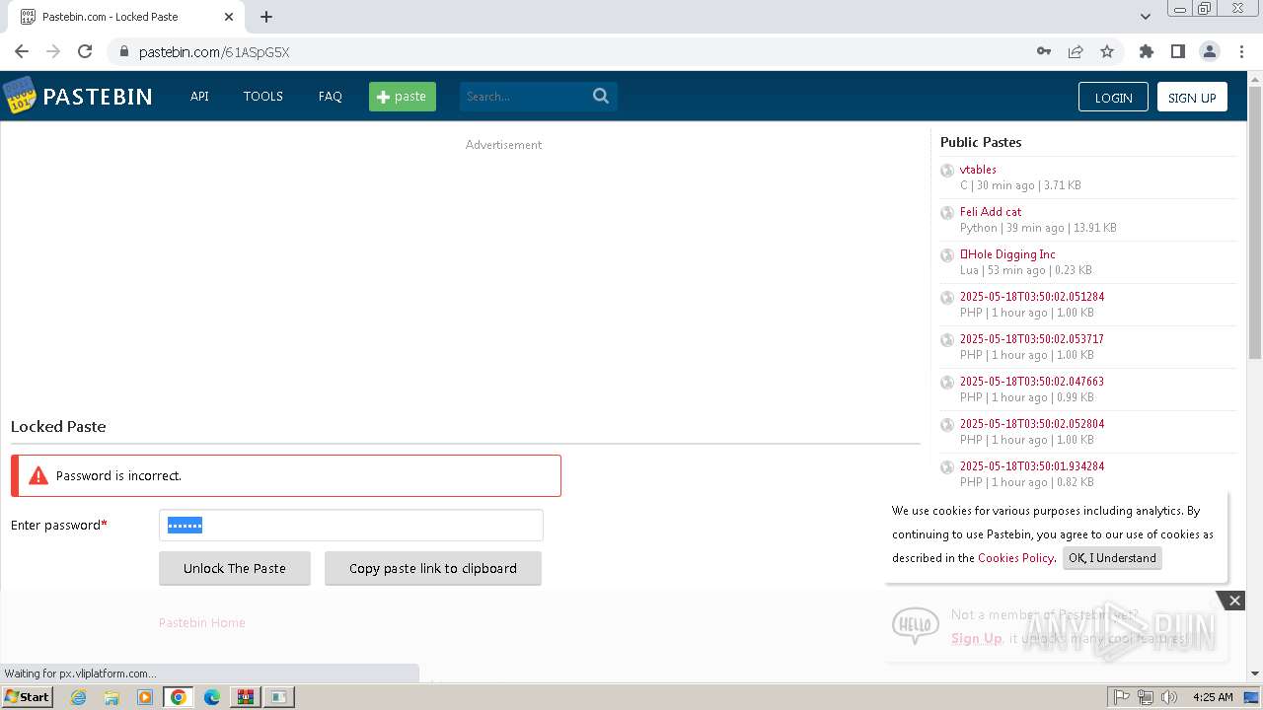This screenshot has width=1263, height=710.
Task: Open the Windows Start menu
Action: coord(28,697)
